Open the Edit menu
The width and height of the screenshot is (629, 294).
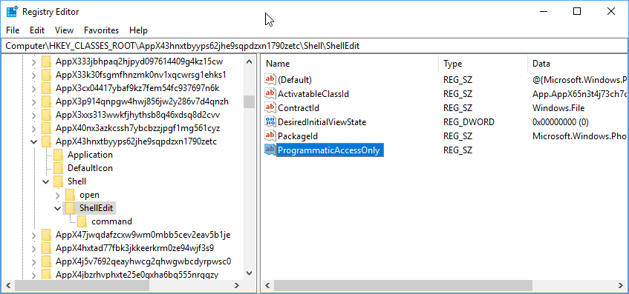coord(37,30)
